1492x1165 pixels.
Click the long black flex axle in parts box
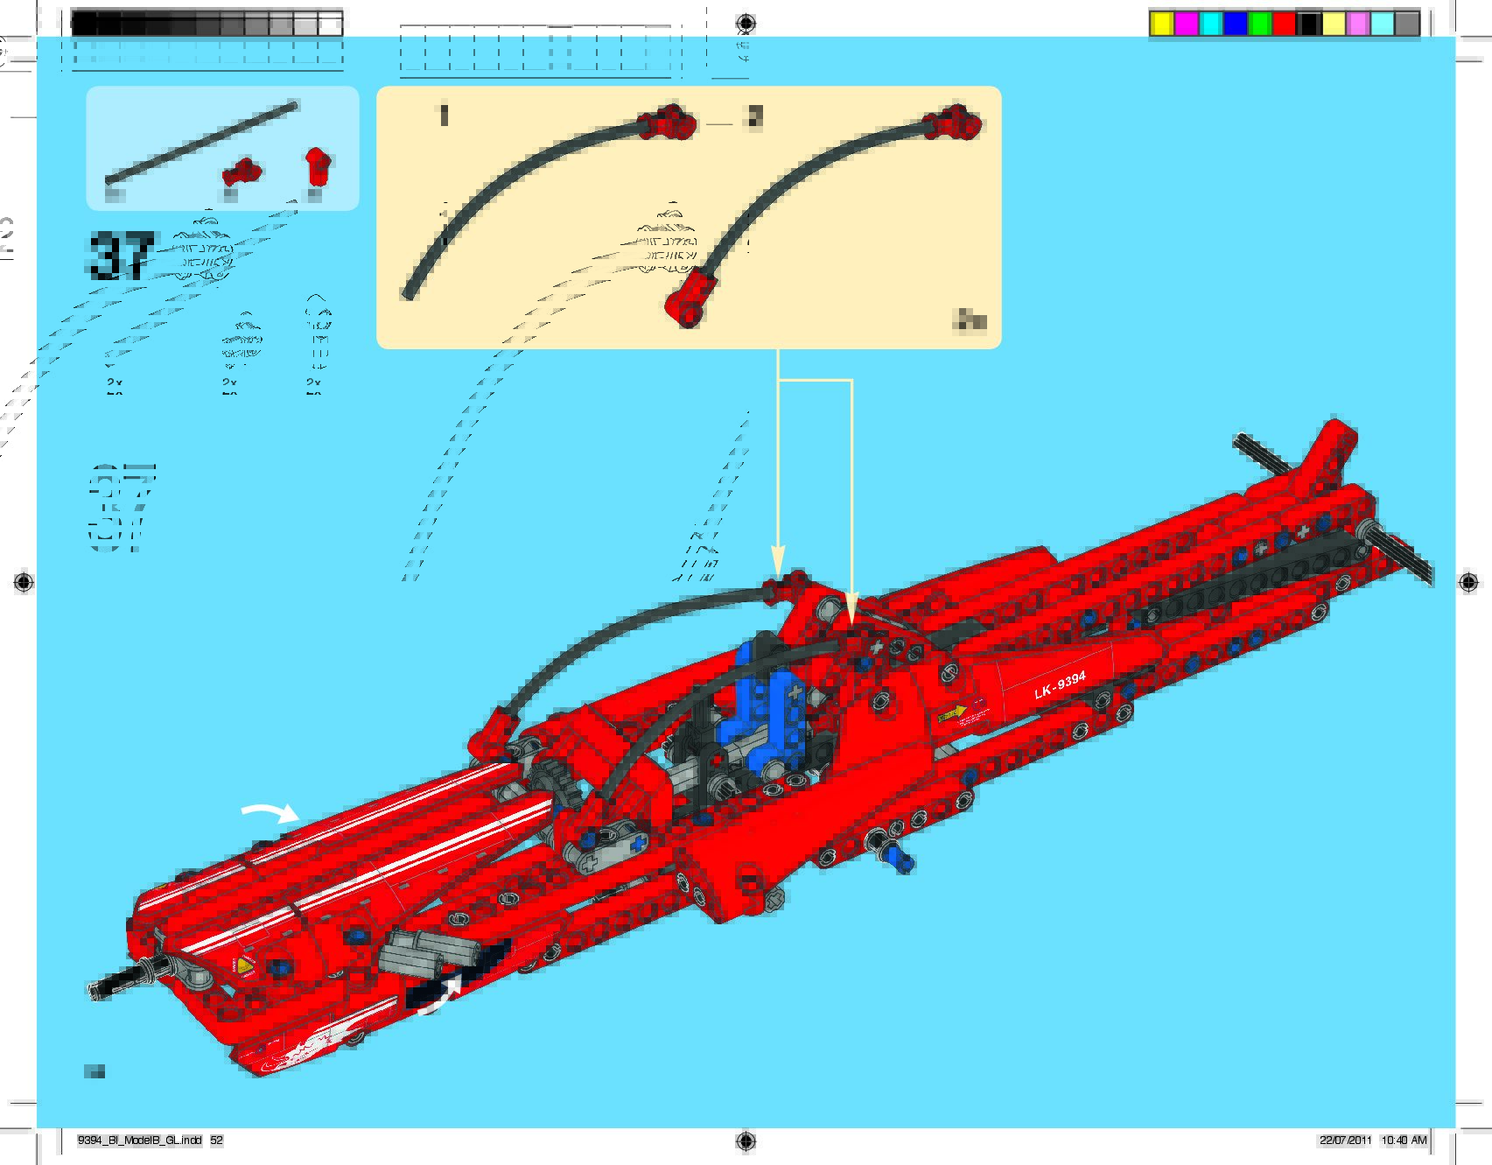(x=201, y=143)
